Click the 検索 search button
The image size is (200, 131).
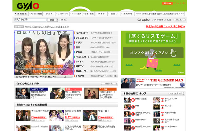point(63,20)
